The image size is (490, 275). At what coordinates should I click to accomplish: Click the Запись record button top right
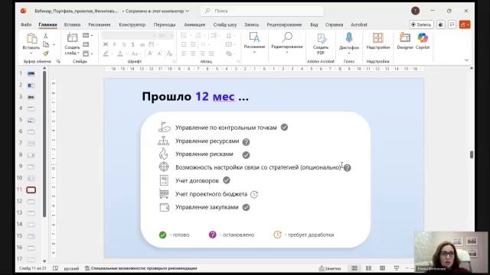(x=422, y=24)
